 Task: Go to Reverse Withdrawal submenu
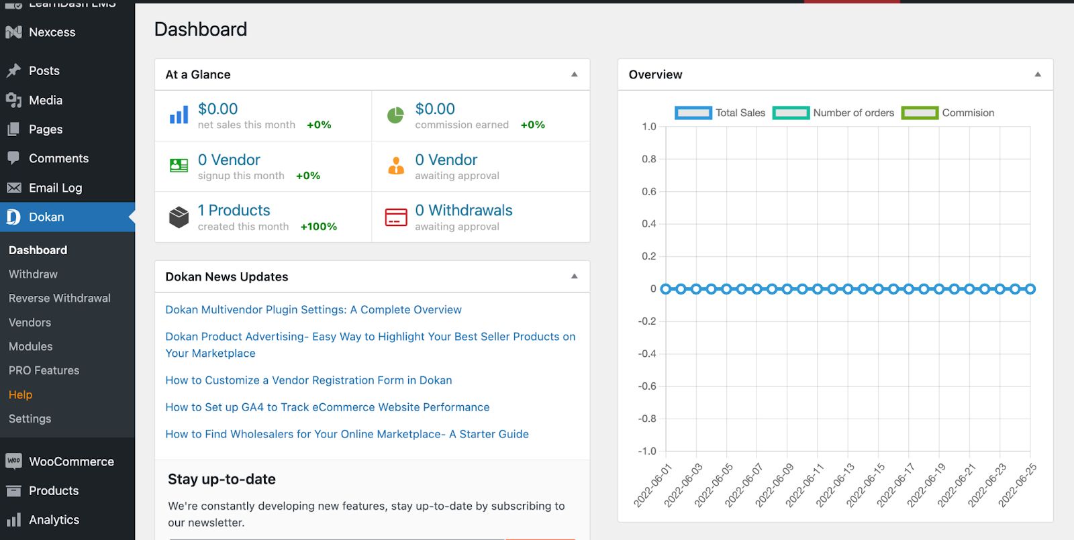[60, 299]
